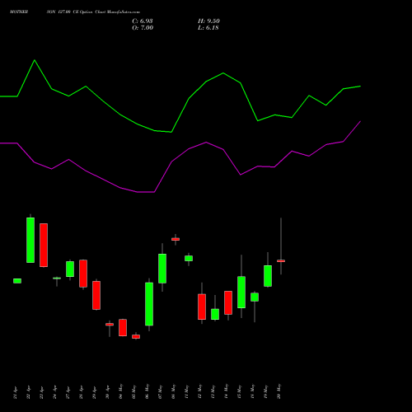Click the red candle for 29 Apr
This screenshot has height=412, width=412.
coord(96,295)
